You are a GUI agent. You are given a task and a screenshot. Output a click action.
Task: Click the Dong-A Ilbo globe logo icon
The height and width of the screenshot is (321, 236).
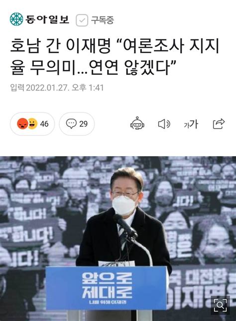click(x=16, y=19)
